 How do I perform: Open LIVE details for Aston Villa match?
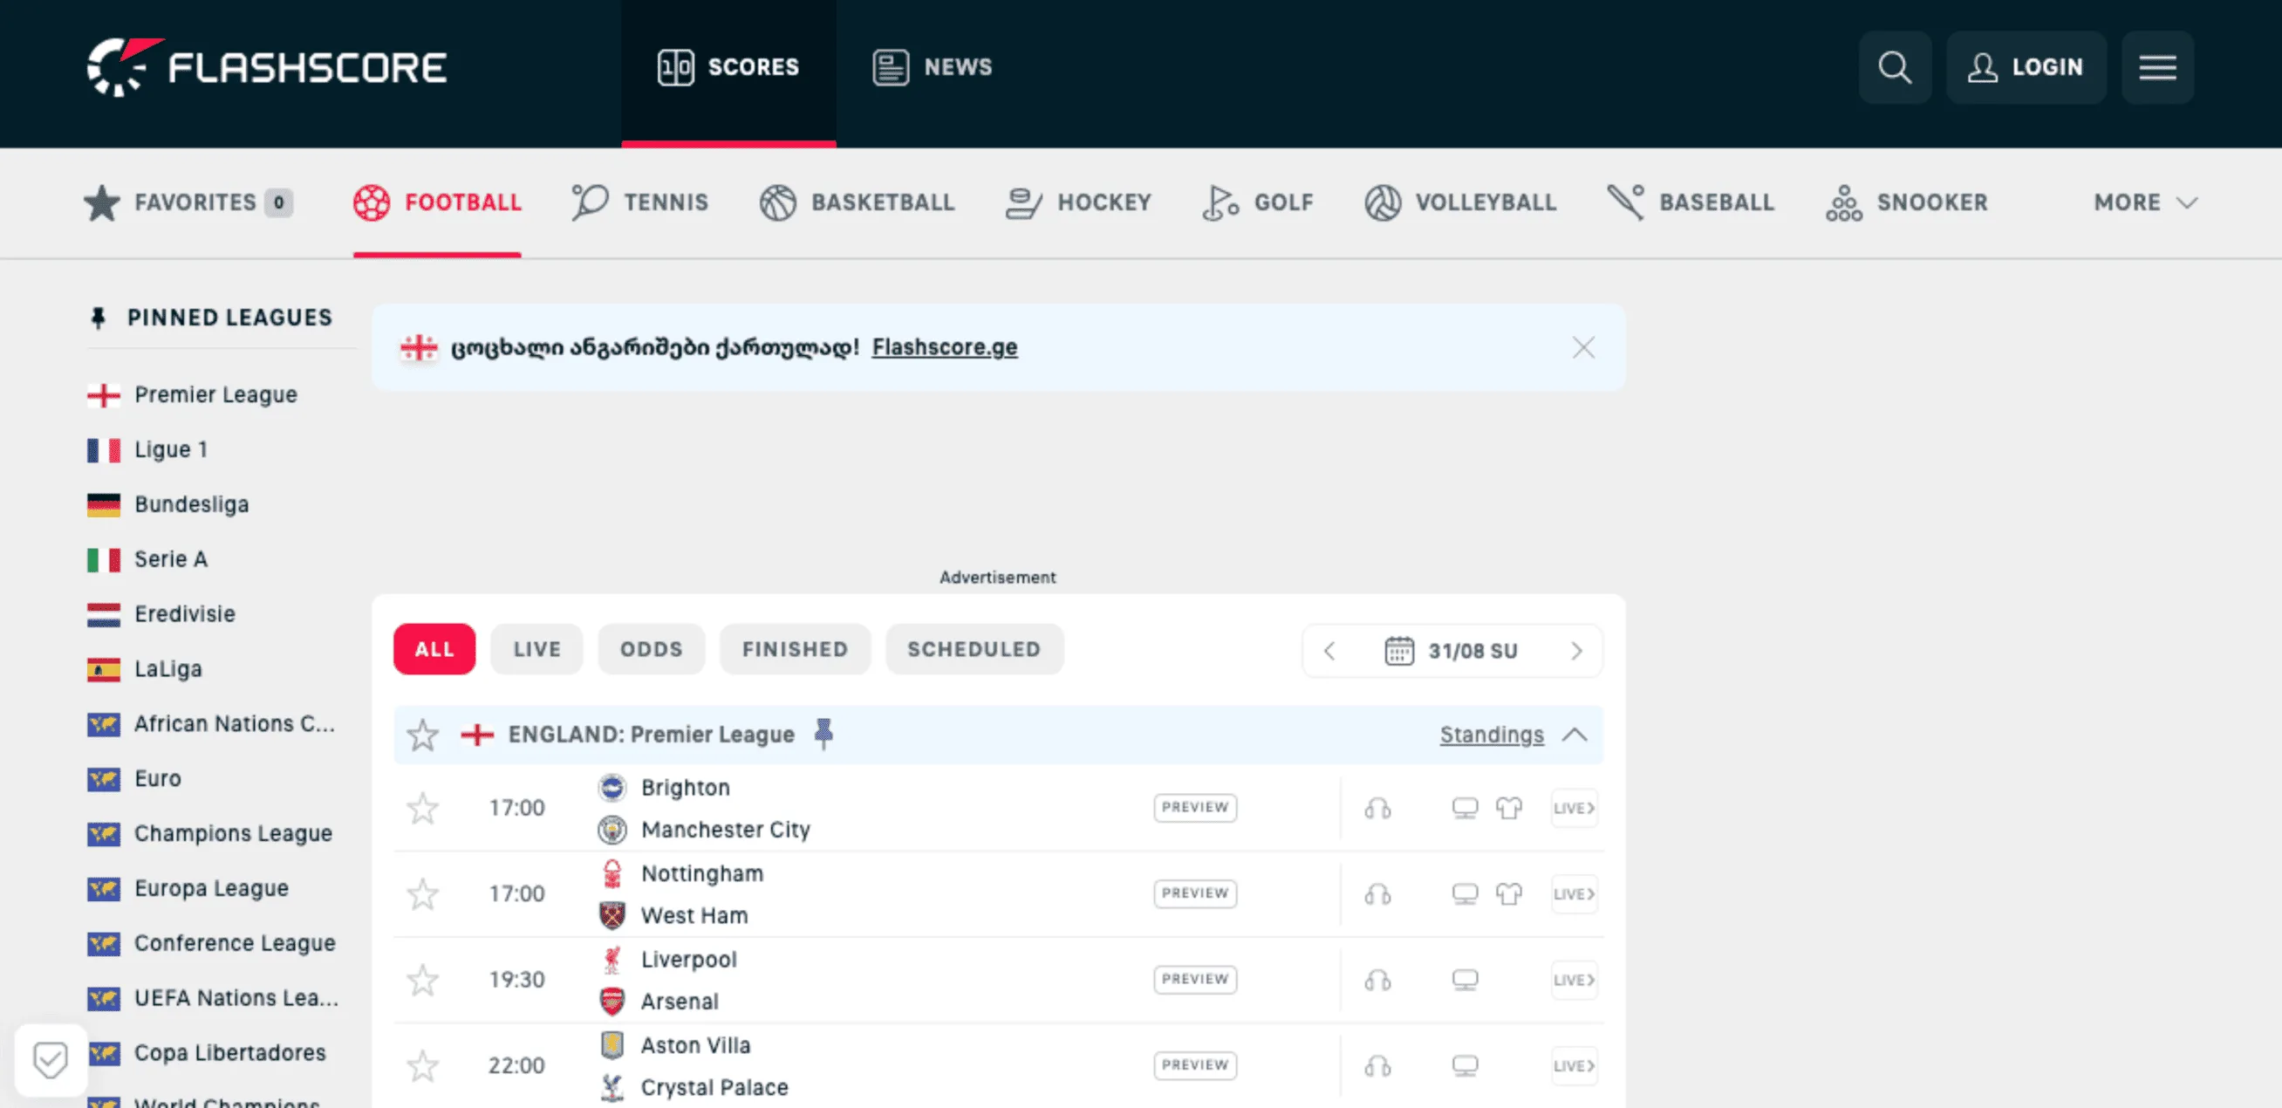pyautogui.click(x=1575, y=1065)
